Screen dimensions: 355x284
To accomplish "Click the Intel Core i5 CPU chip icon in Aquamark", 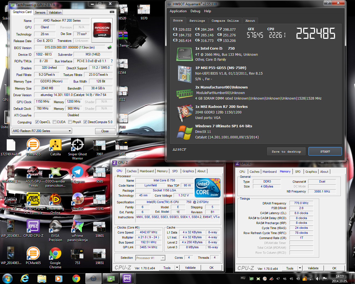I will pos(184,54).
